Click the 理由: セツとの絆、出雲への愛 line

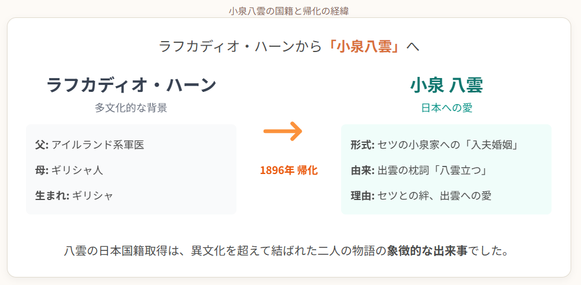[420, 195]
